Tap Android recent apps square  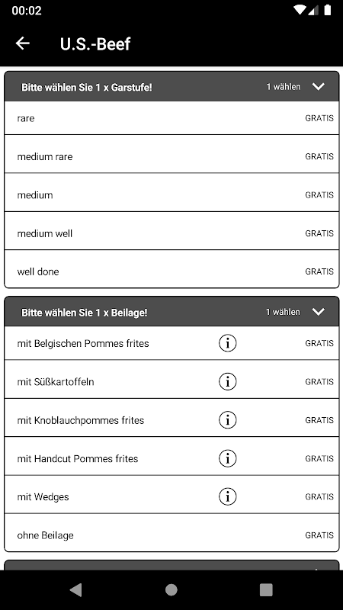[266, 590]
